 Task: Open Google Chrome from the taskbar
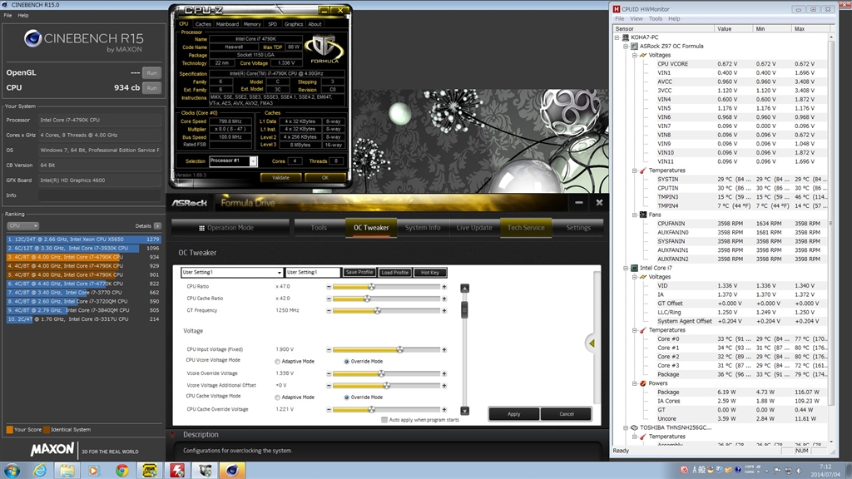(x=122, y=470)
